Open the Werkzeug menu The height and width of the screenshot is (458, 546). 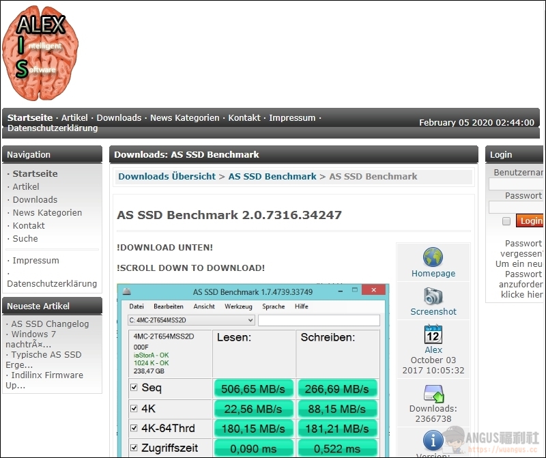(238, 306)
